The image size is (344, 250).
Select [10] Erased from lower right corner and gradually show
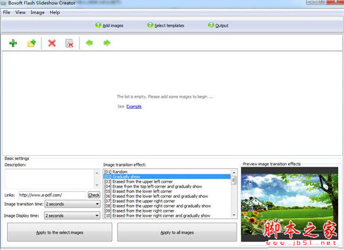pyautogui.click(x=167, y=216)
